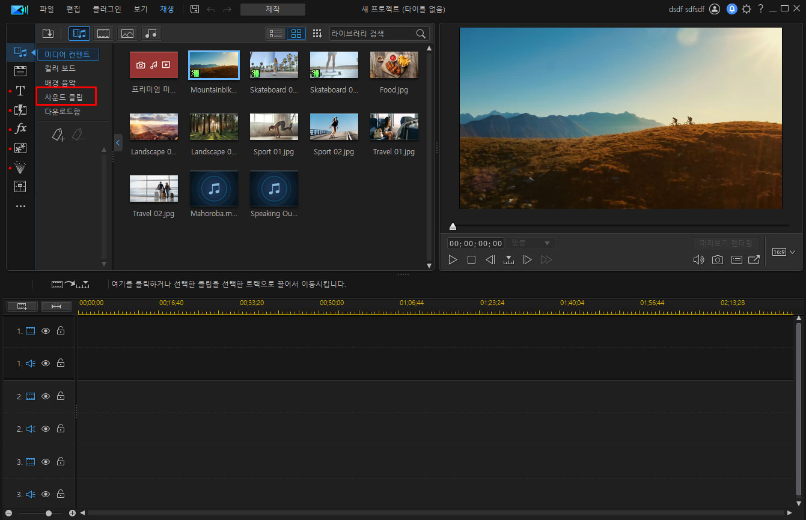This screenshot has height=520, width=806.
Task: Open the seek options dropdown between frame buttons
Action: point(508,260)
